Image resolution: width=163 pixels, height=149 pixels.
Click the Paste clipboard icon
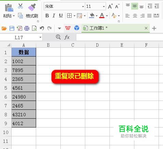tap(9, 8)
